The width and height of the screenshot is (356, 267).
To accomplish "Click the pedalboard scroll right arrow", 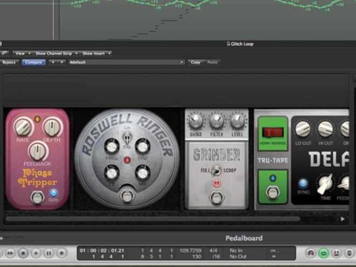I will click(343, 219).
